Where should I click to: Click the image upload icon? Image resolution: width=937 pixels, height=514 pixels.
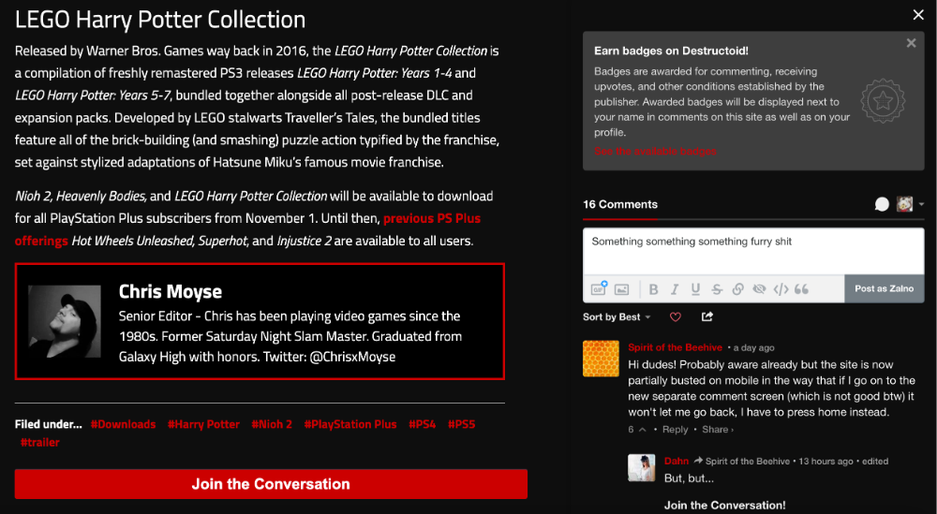tap(620, 289)
